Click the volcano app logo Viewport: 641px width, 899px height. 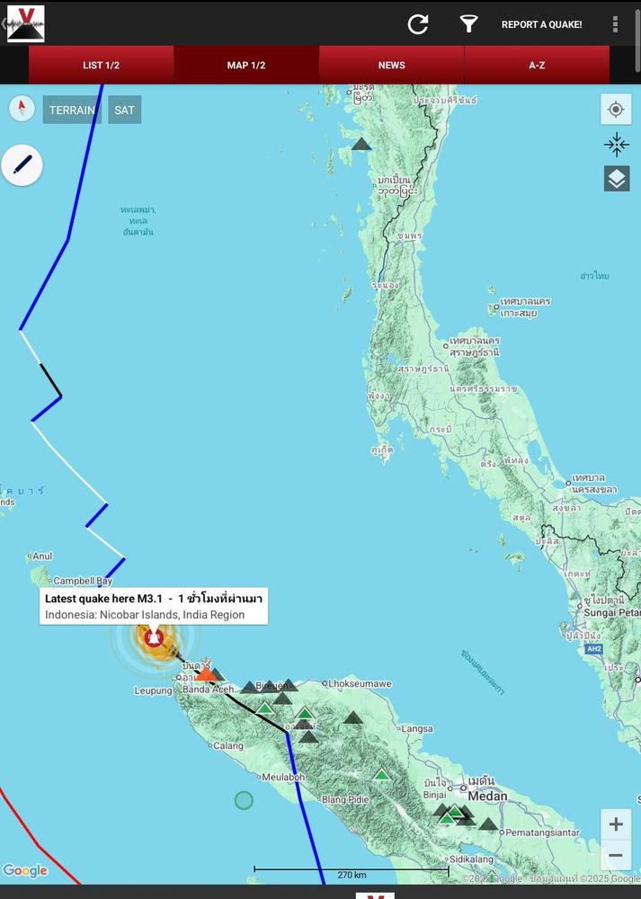click(25, 23)
